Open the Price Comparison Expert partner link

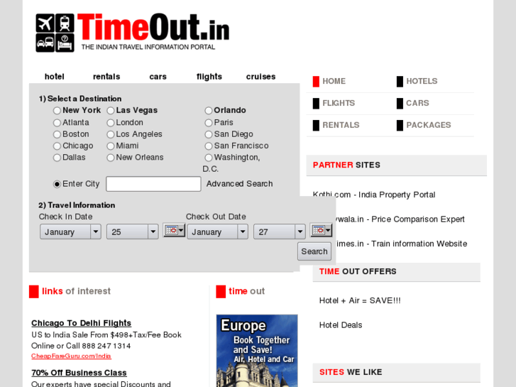[400, 219]
